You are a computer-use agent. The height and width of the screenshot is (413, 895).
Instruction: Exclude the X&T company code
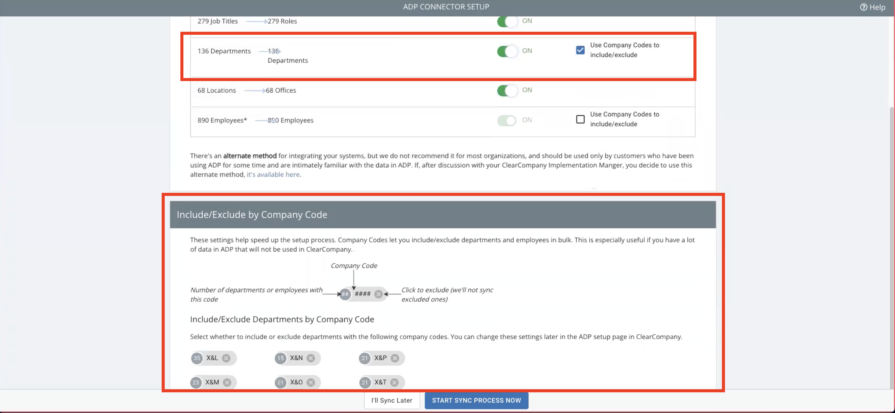394,382
